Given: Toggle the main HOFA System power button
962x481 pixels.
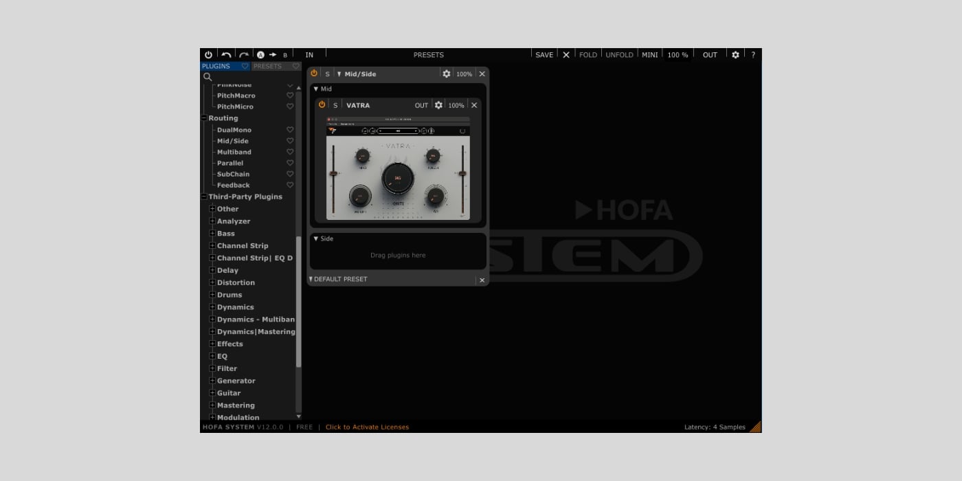Looking at the screenshot, I should pyautogui.click(x=208, y=55).
